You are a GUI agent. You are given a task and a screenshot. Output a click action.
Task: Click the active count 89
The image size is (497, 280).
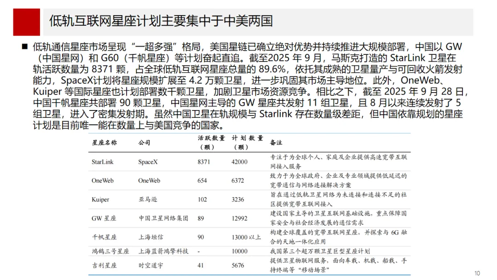(x=200, y=218)
